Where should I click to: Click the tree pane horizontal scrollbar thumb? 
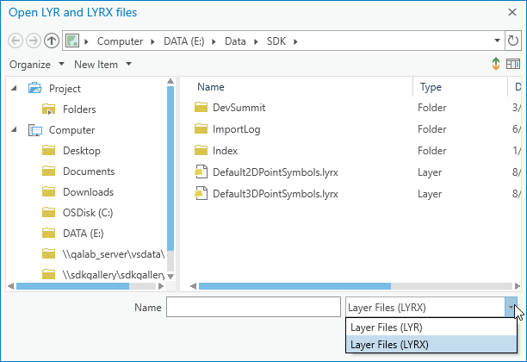72,286
